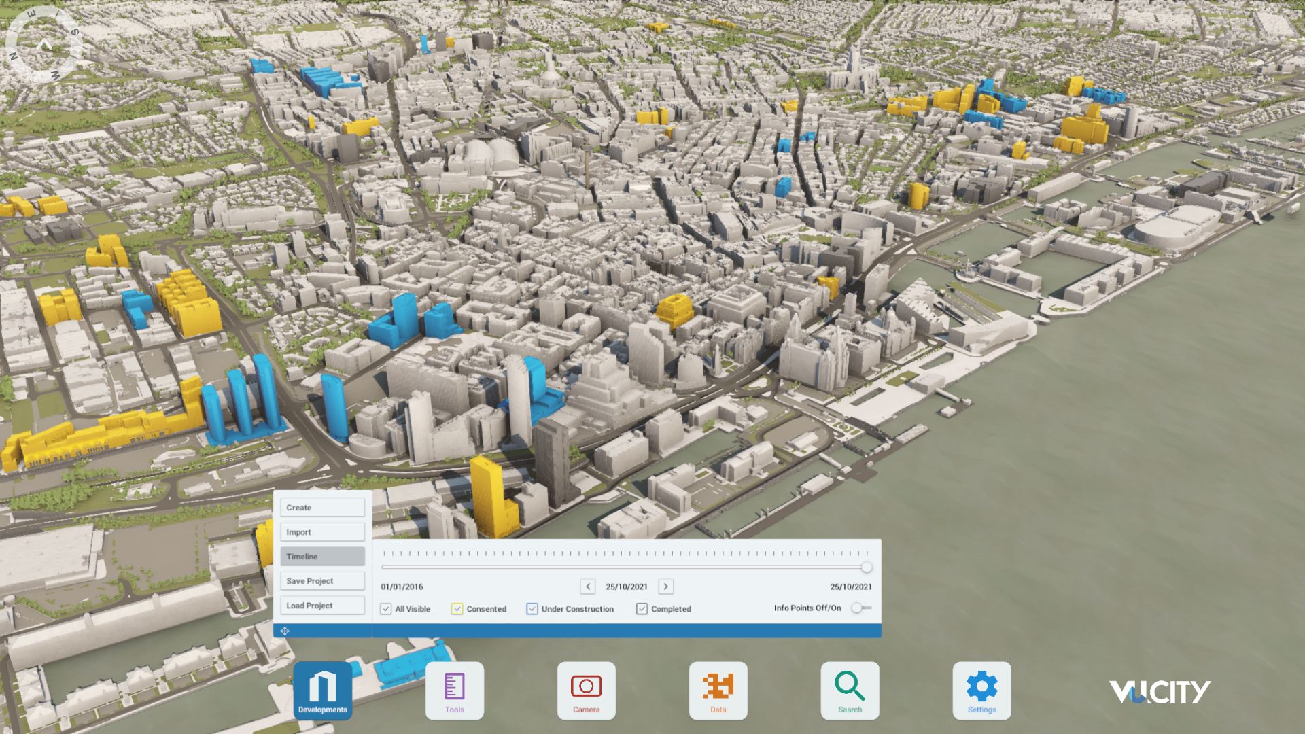The height and width of the screenshot is (734, 1305).
Task: Open the Settings gear icon
Action: click(981, 688)
